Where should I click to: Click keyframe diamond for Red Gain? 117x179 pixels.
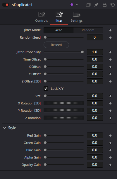click(x=110, y=135)
